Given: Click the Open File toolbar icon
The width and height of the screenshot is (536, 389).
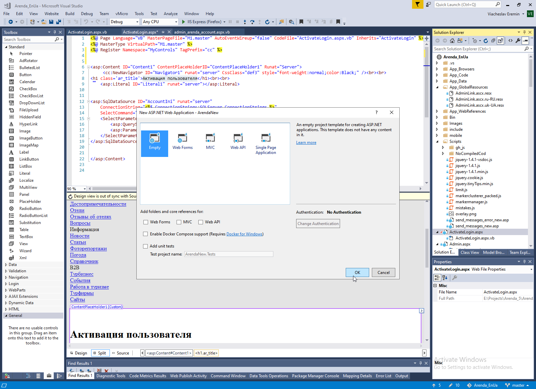Looking at the screenshot, I should click(44, 22).
